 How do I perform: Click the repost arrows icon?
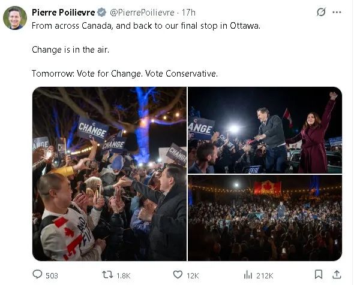(107, 275)
